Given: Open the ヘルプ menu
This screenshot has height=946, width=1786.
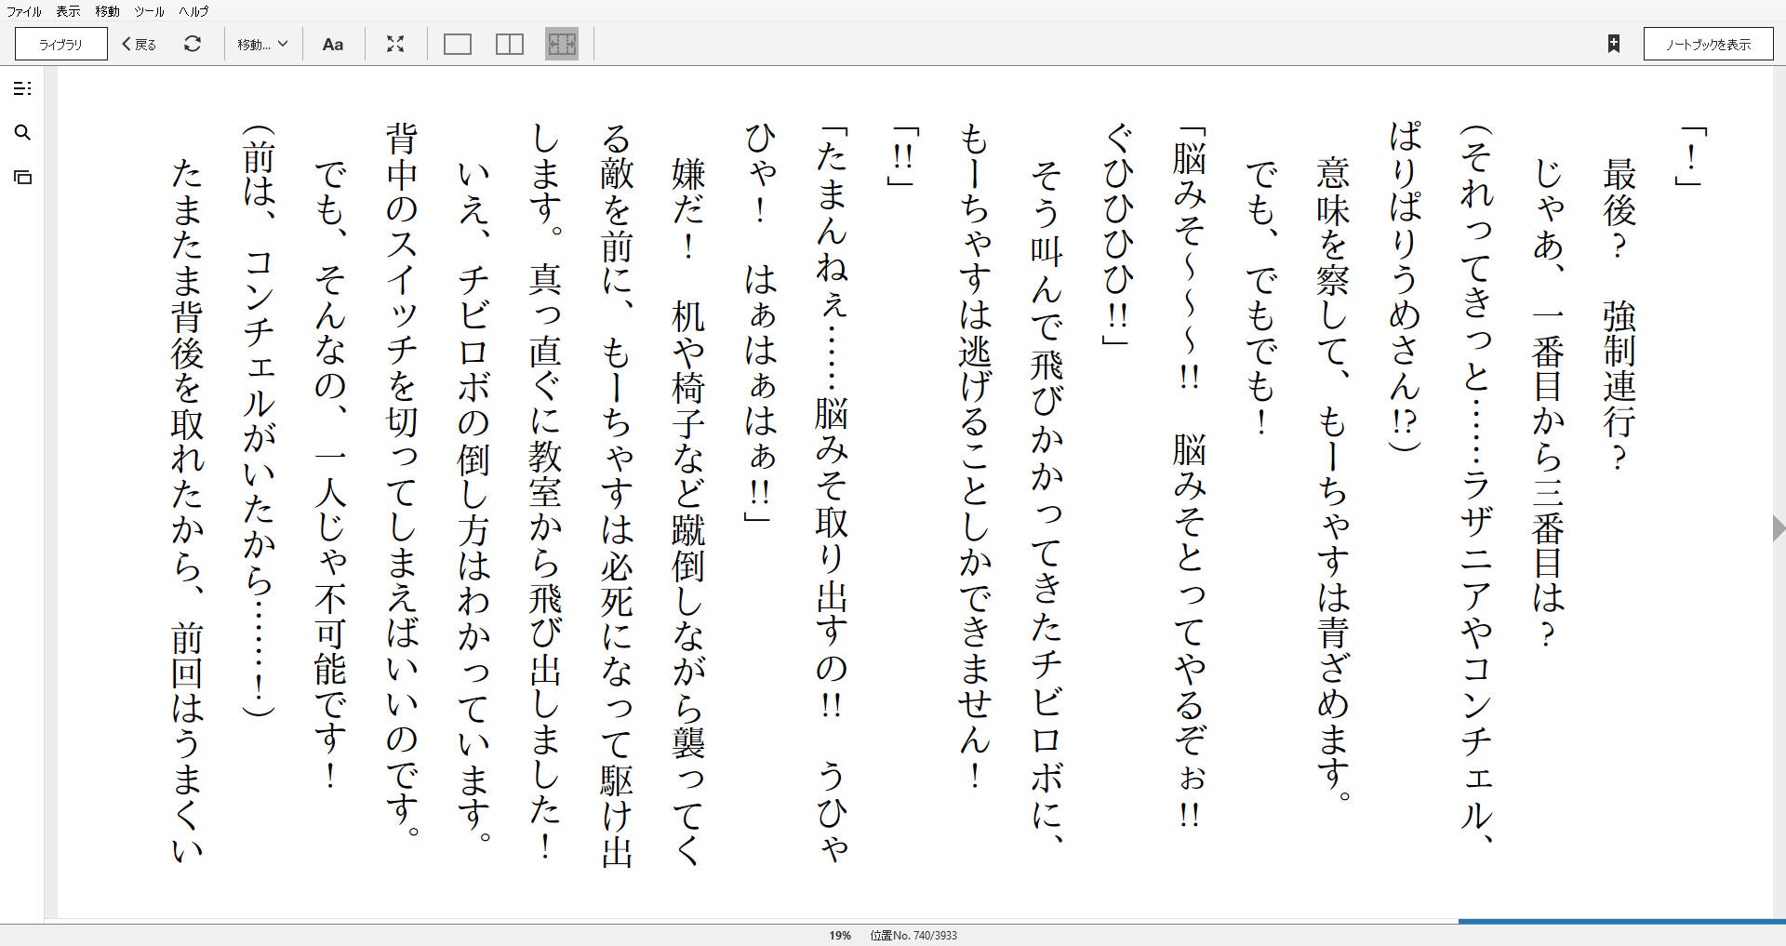Looking at the screenshot, I should tap(193, 11).
